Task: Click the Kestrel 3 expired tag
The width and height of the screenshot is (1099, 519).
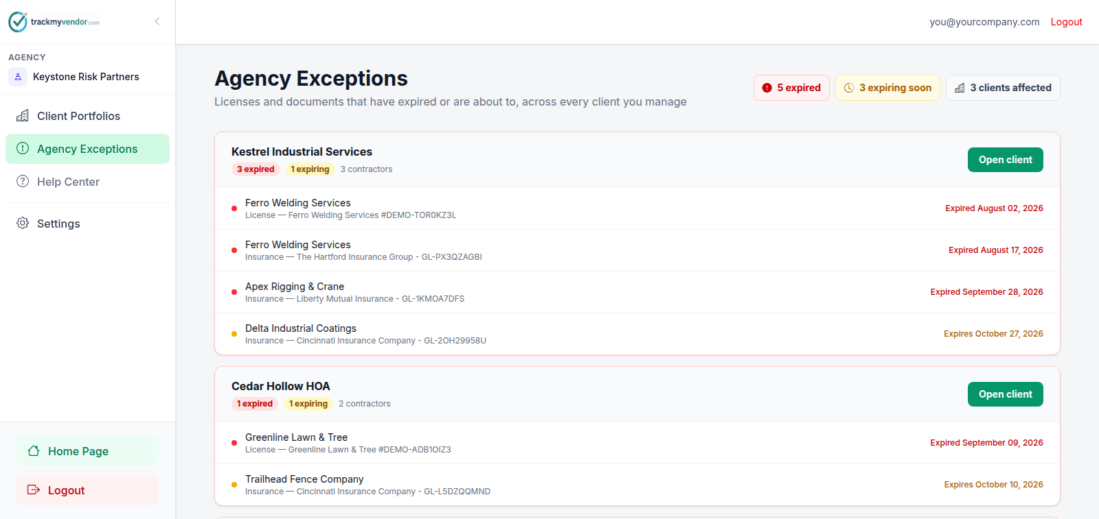Action: point(256,169)
